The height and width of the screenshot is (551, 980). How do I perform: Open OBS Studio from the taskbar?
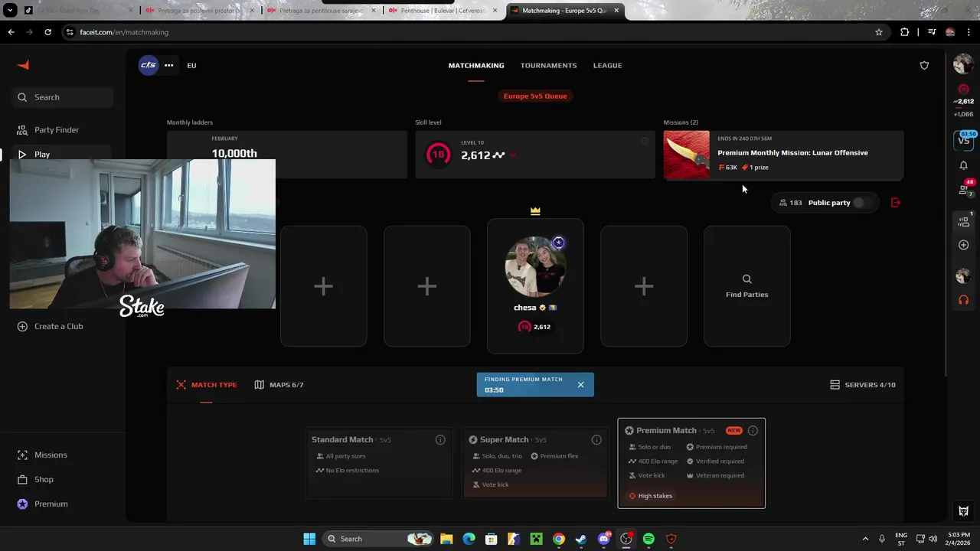626,539
